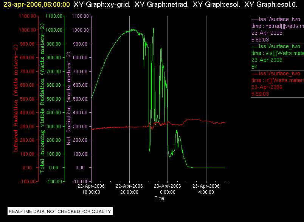Screen dimensions: 304x222
Task: Click the 'Time' x-axis title
Action: (159, 198)
